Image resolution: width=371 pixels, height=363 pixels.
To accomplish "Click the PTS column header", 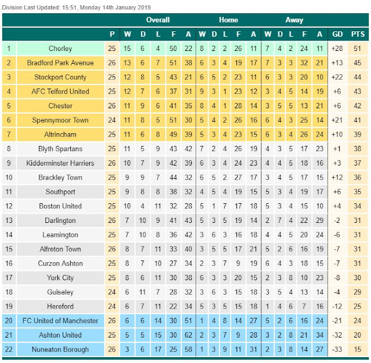I will (358, 34).
